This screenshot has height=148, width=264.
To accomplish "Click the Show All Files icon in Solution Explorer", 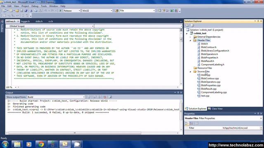I will tap(193, 25).
